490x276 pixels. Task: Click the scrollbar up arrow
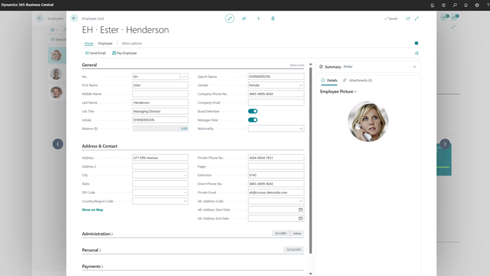[x=310, y=64]
